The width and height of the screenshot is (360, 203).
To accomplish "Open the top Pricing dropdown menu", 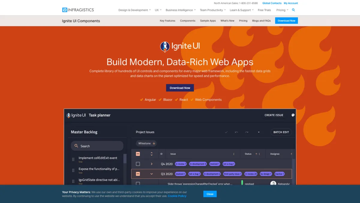I will [282, 10].
